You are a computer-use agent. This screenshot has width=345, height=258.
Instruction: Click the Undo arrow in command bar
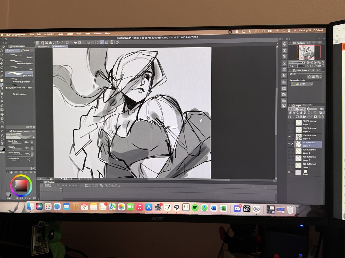pyautogui.click(x=58, y=42)
